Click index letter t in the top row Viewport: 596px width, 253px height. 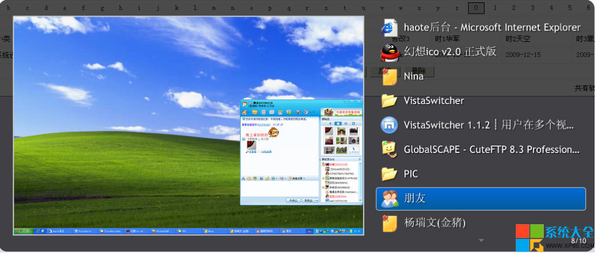(x=345, y=8)
